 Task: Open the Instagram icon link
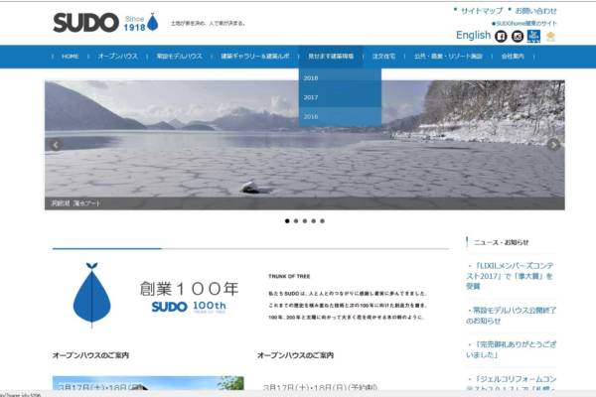point(518,36)
